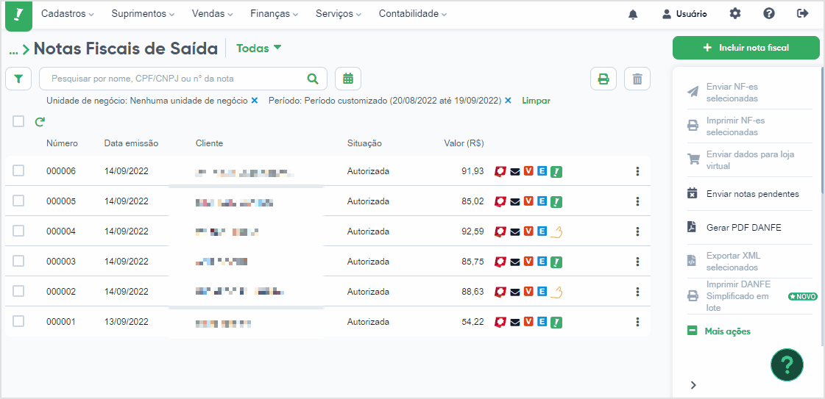Screen dimensions: 825x399
Task: Select the checkbox for note 000001
Action: (18, 321)
